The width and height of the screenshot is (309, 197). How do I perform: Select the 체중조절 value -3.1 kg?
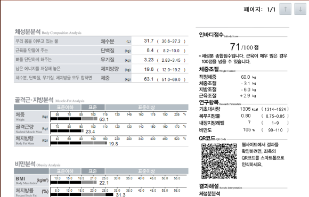tap(248, 84)
